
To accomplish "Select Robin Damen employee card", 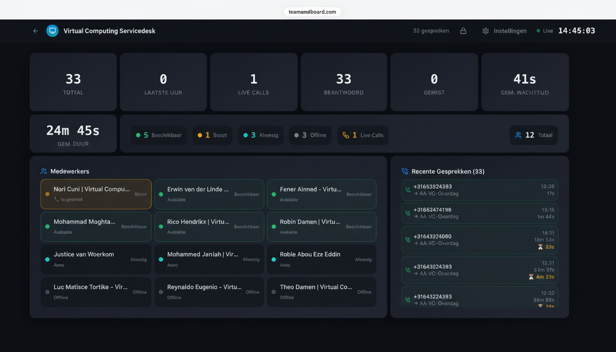I will click(x=322, y=227).
